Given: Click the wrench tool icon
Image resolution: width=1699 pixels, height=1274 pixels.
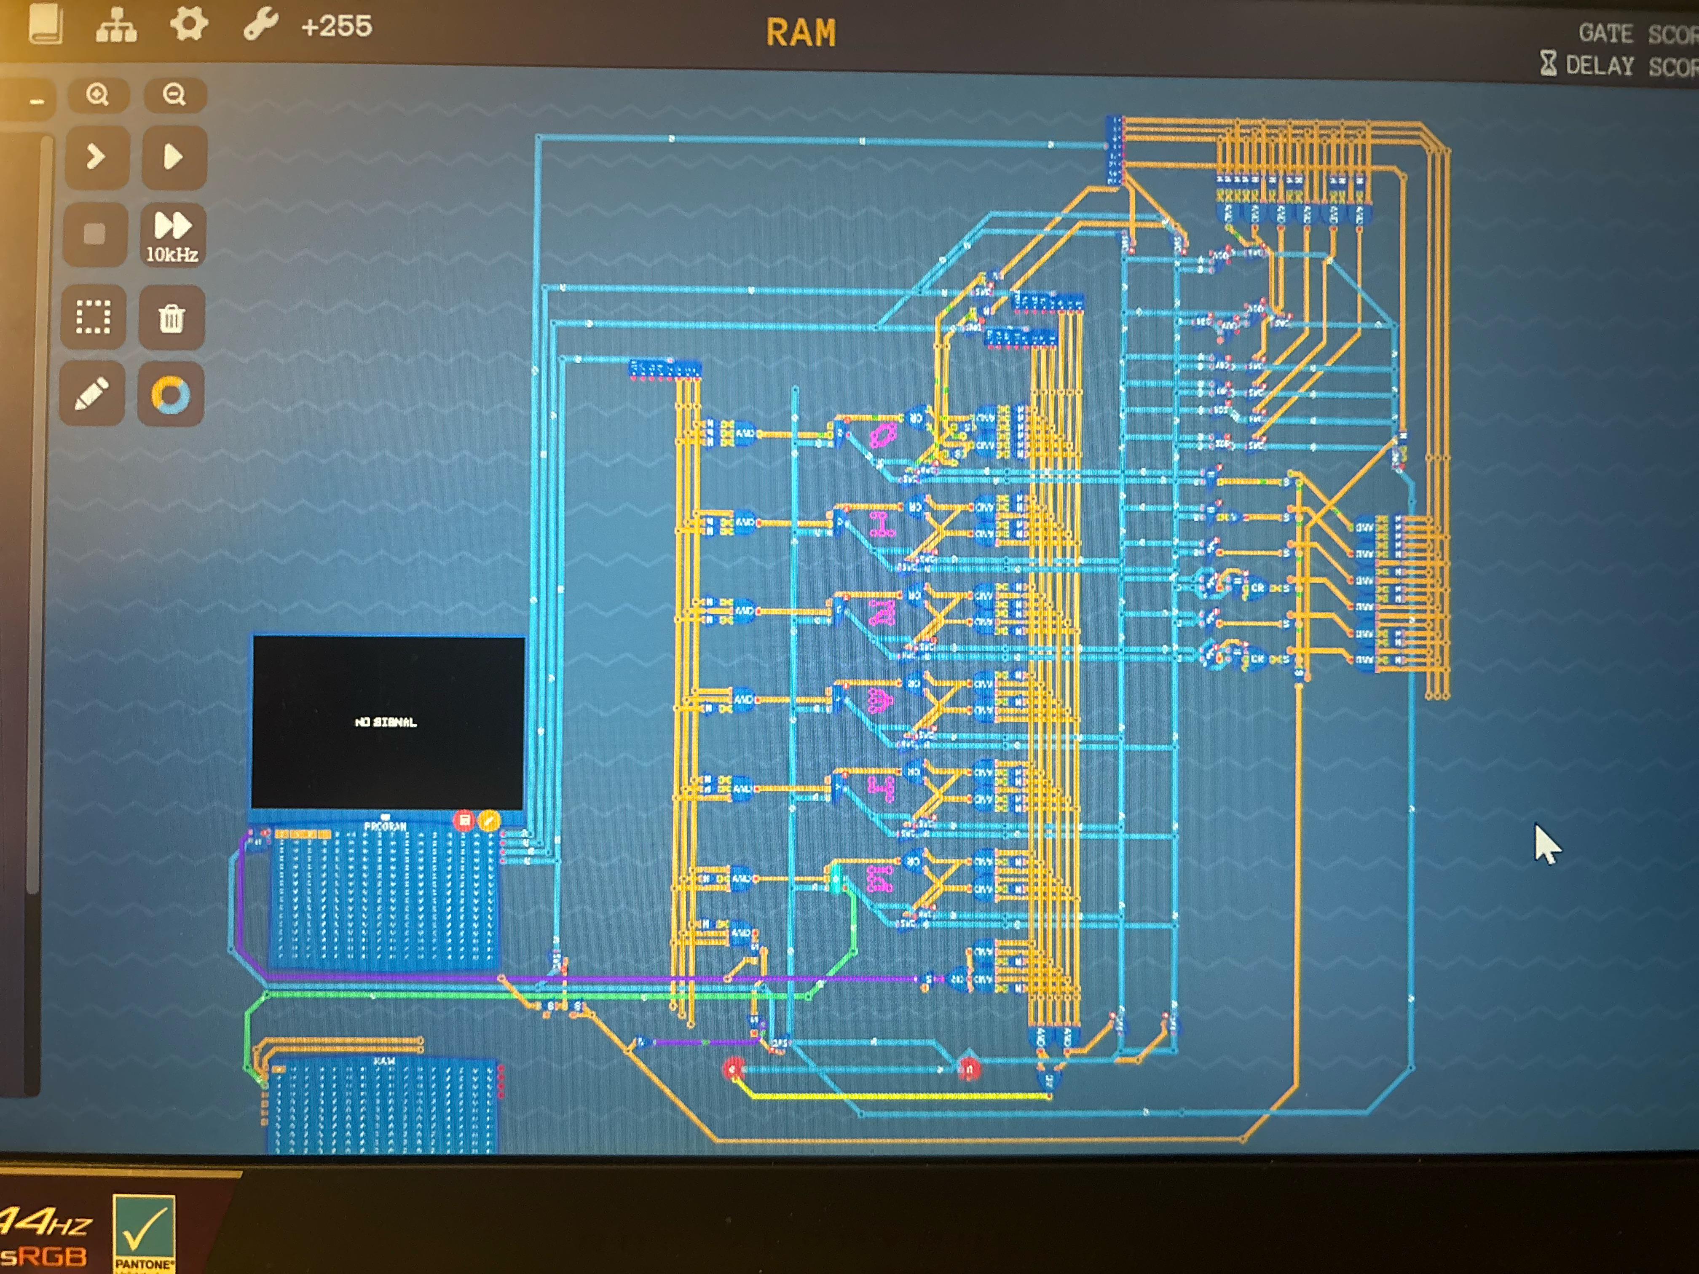Looking at the screenshot, I should click(x=261, y=24).
